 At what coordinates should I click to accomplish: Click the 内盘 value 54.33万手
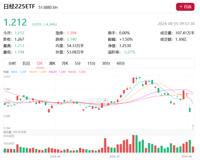point(75,46)
